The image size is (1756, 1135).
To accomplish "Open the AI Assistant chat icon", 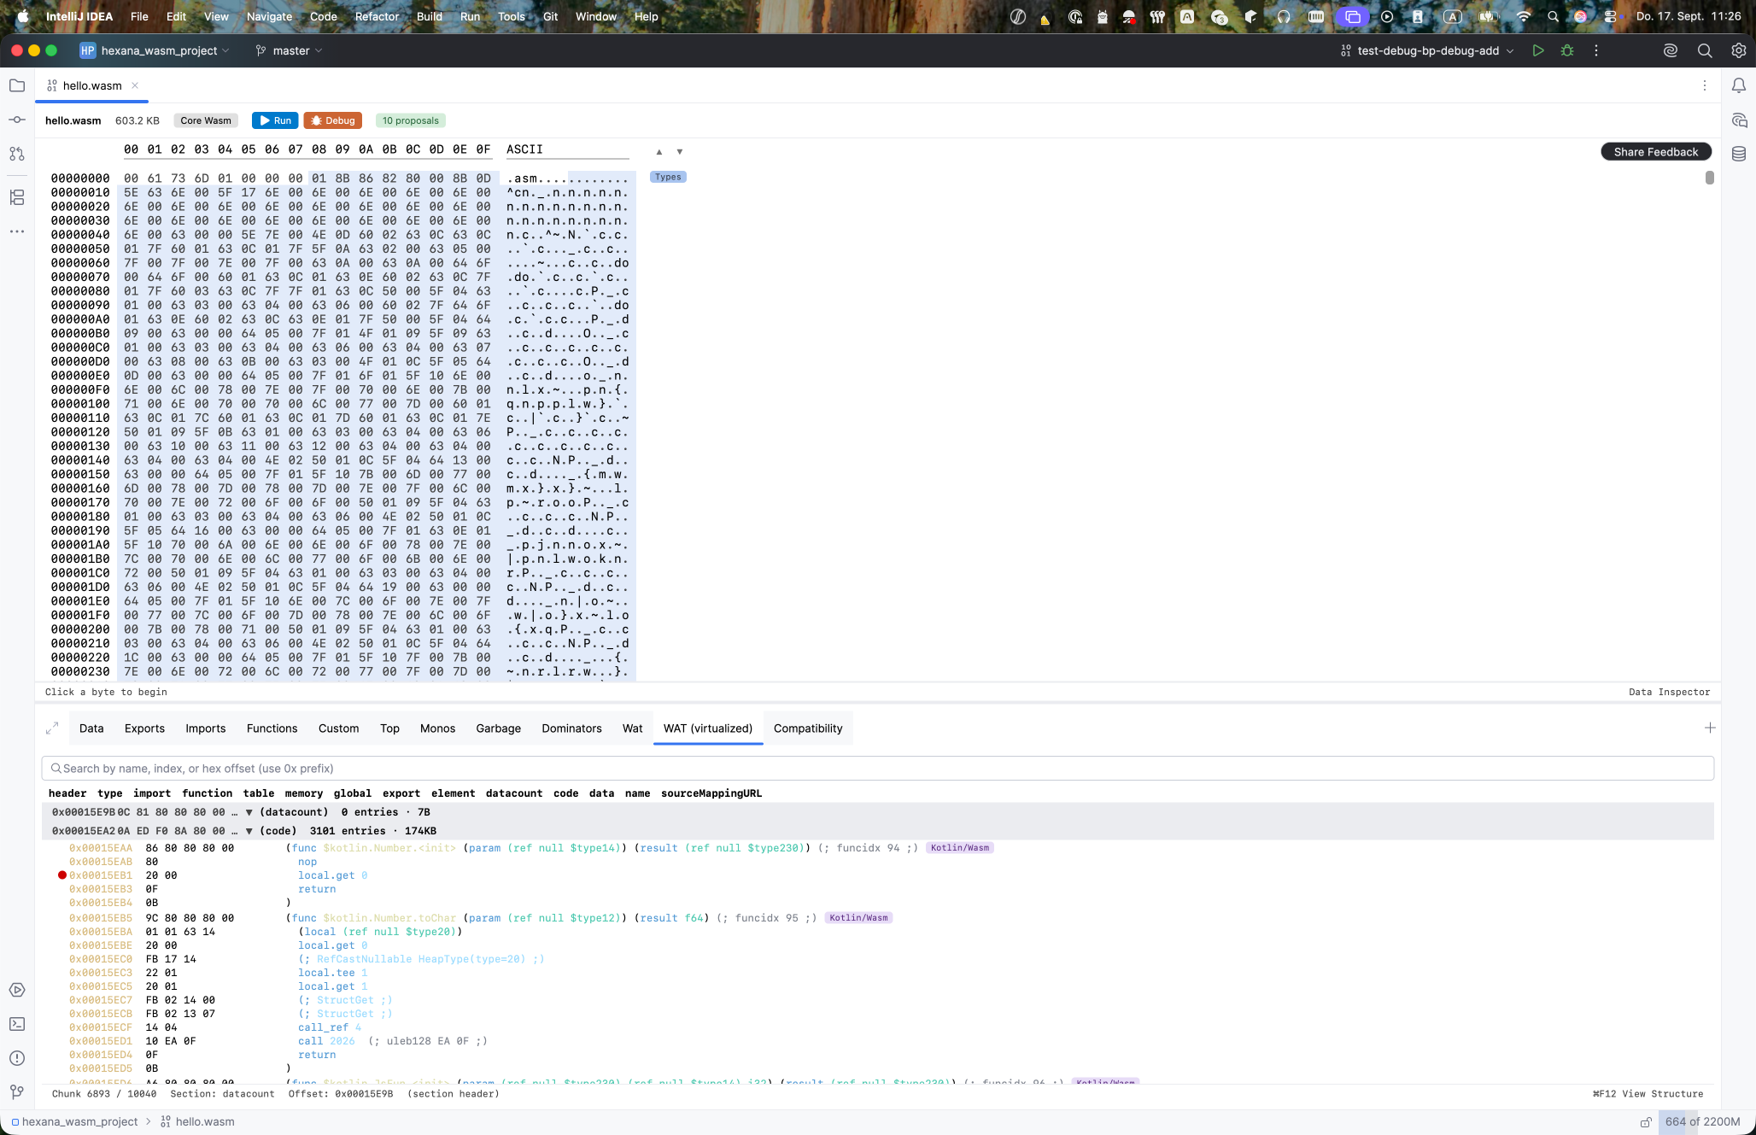I will pos(1739,120).
